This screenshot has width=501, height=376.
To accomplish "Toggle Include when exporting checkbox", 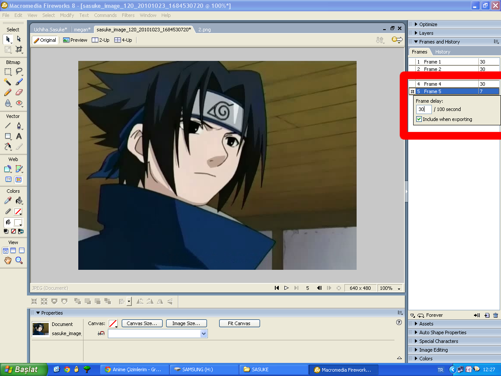I will tap(419, 119).
